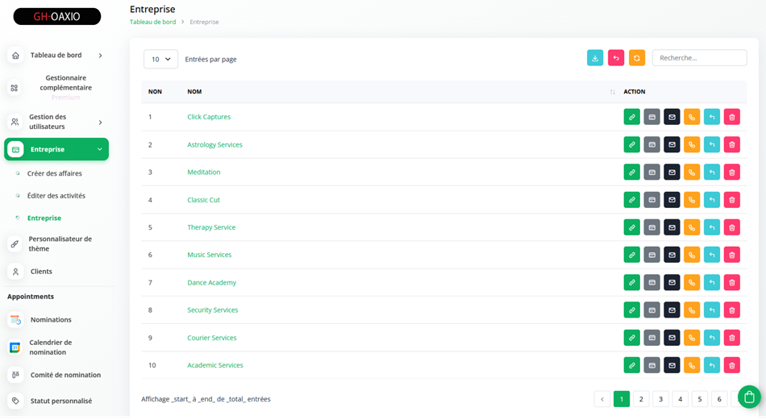766x420 pixels.
Task: Delete Academic Services with the trash icon
Action: [732, 365]
